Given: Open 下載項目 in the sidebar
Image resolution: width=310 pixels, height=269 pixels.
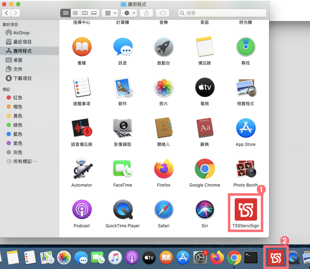Looking at the screenshot, I should [x=29, y=78].
